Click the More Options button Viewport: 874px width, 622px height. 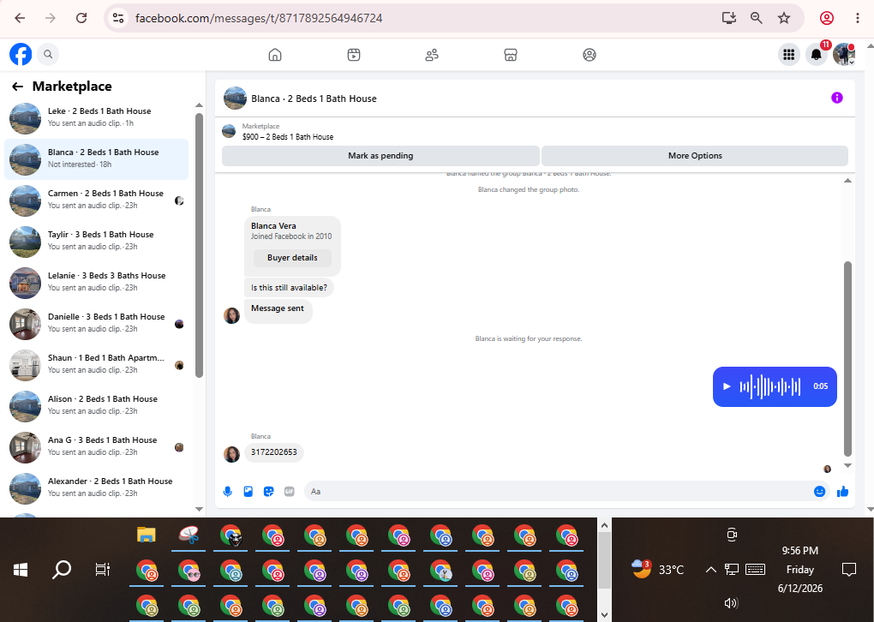(695, 156)
